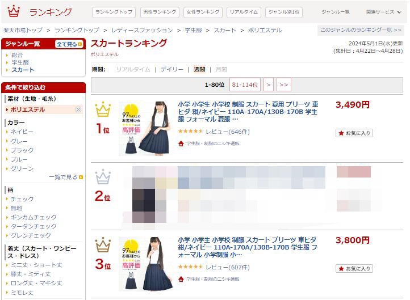Open the 女性ランキング tab

pyautogui.click(x=203, y=12)
